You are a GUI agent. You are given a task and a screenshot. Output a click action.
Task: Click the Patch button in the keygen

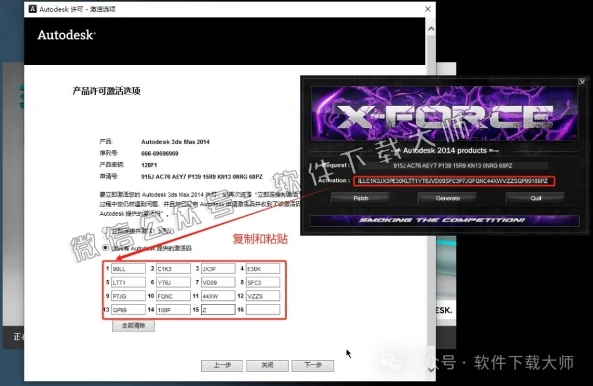pos(360,198)
